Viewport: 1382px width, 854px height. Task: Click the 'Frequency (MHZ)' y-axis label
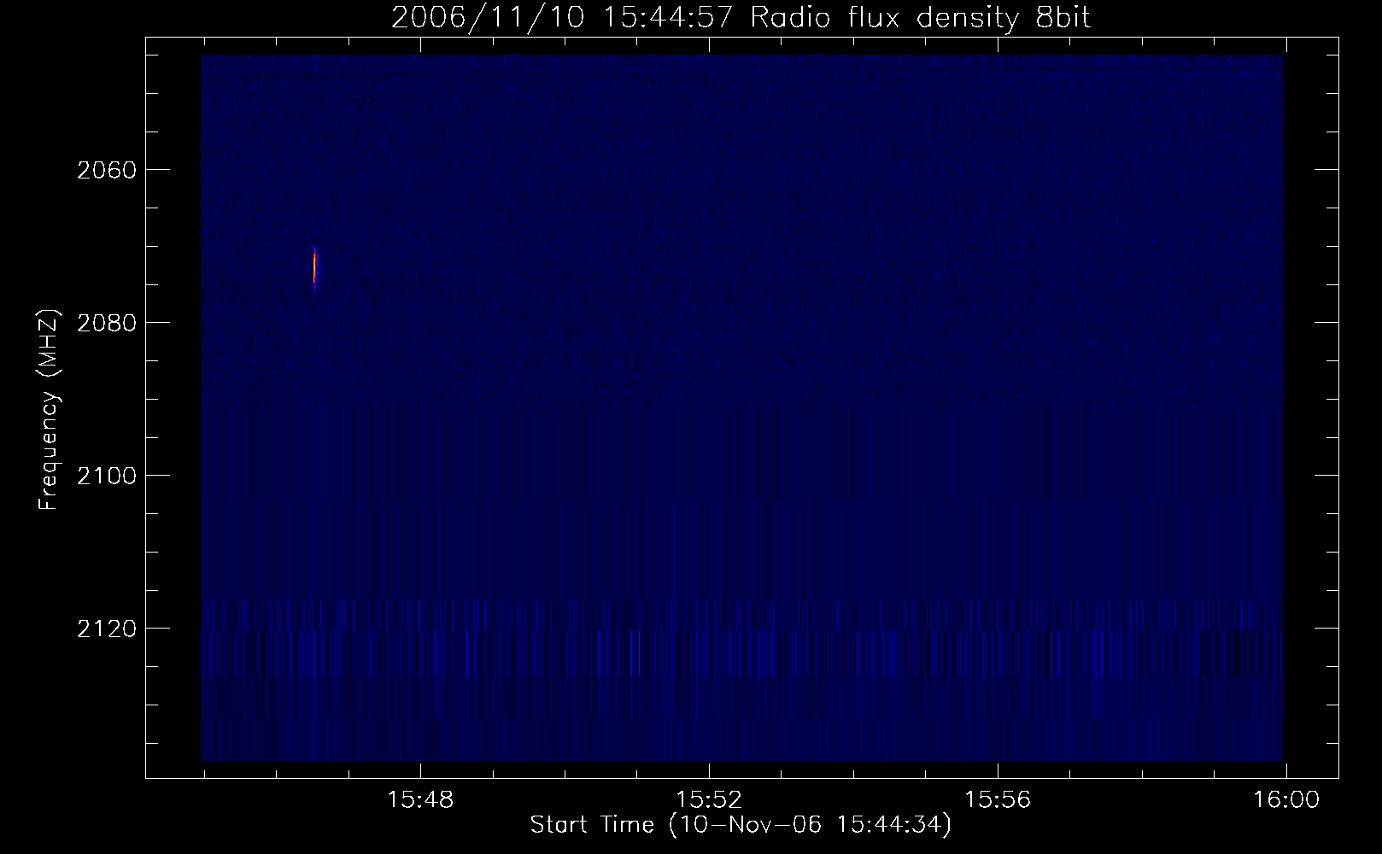49,411
